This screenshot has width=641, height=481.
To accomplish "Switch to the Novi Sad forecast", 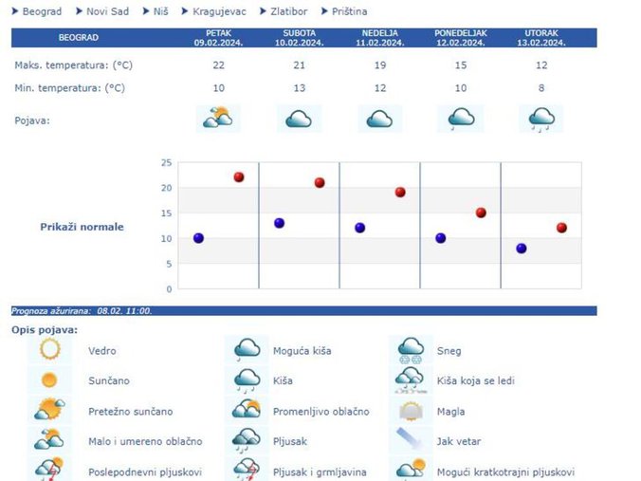I will tap(109, 11).
